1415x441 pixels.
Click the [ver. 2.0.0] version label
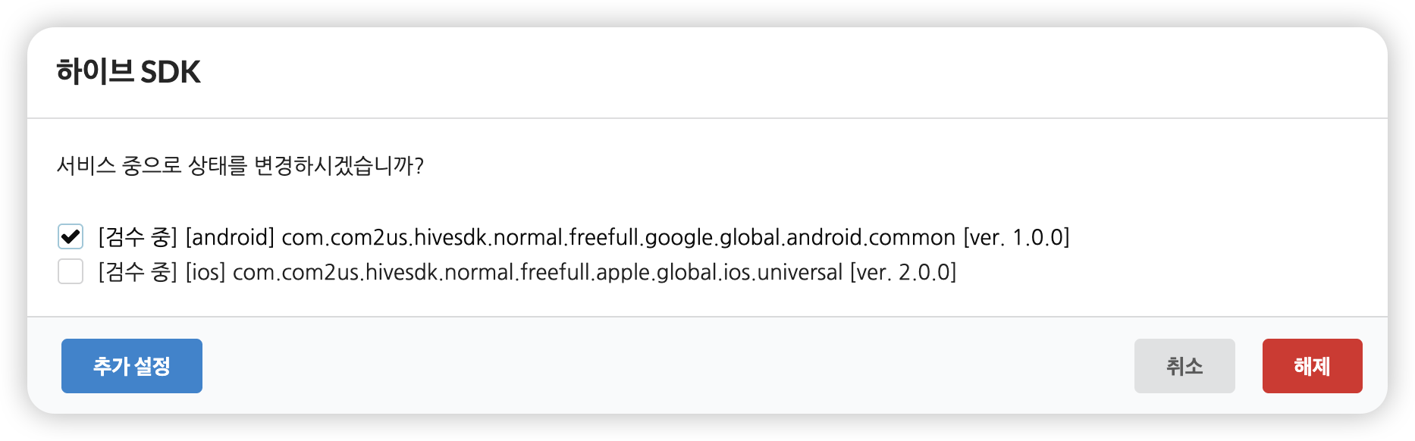(x=902, y=272)
